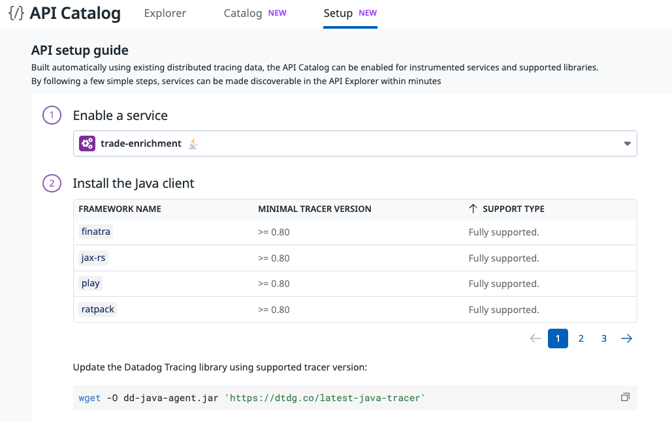Viewport: 672px width, 422px height.
Task: Go to previous page with left arrow
Action: [x=535, y=339]
